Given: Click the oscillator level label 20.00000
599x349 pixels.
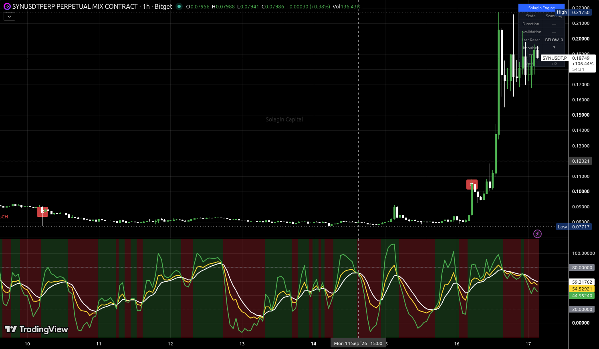Looking at the screenshot, I should (x=582, y=309).
